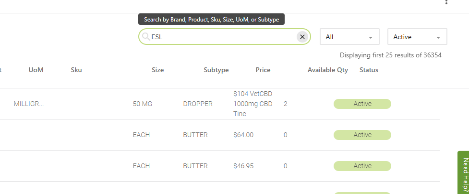This screenshot has width=469, height=194.
Task: Open the vertical three-dot menu
Action: click(x=446, y=2)
